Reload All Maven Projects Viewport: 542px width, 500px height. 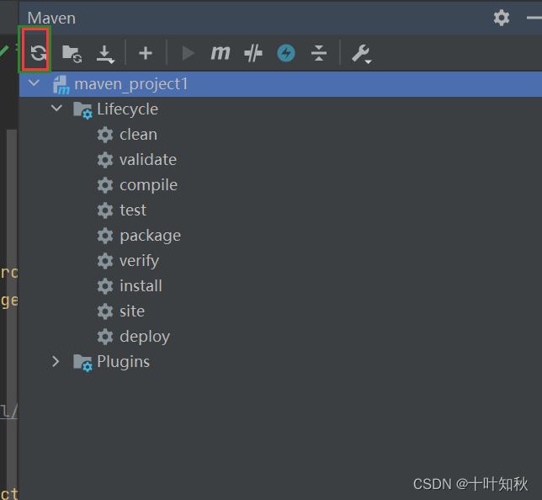point(38,53)
